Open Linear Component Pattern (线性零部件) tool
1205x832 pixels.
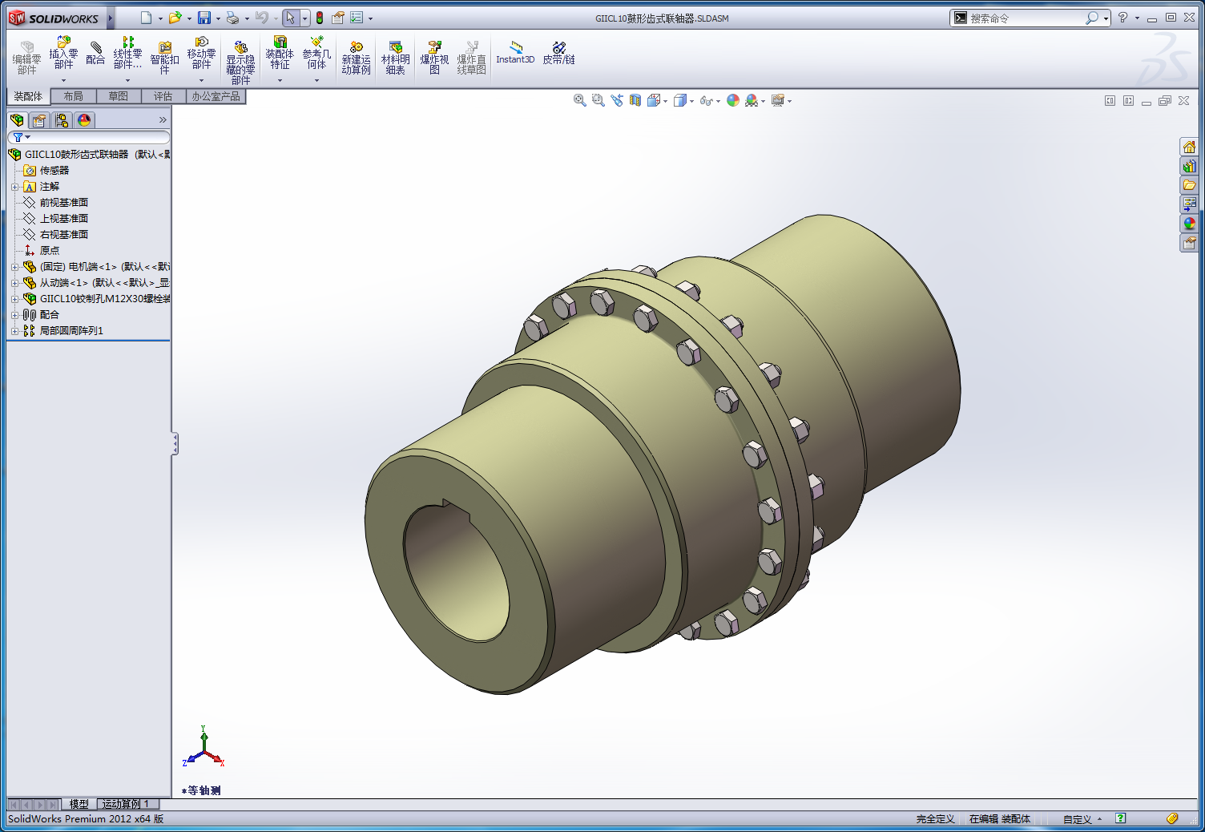point(127,52)
